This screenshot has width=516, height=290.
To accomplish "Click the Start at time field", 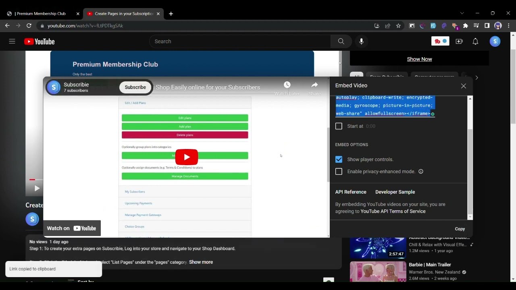I will (370, 126).
